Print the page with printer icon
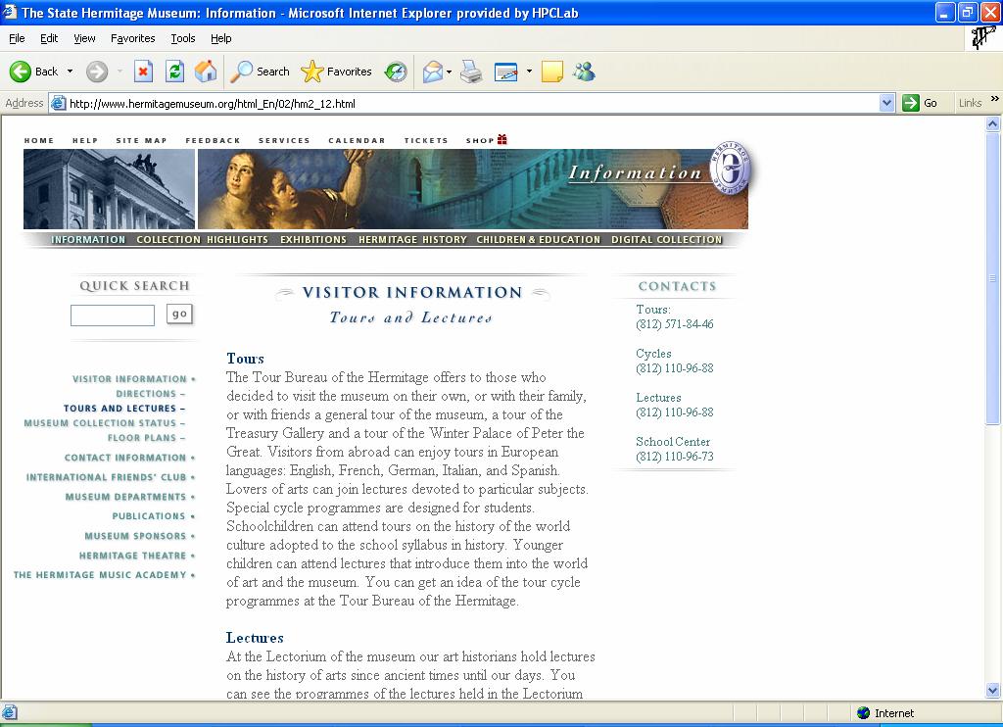This screenshot has height=727, width=1003. pos(472,72)
